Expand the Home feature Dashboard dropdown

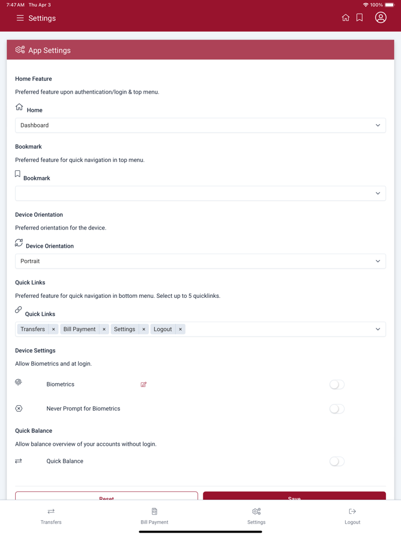200,125
